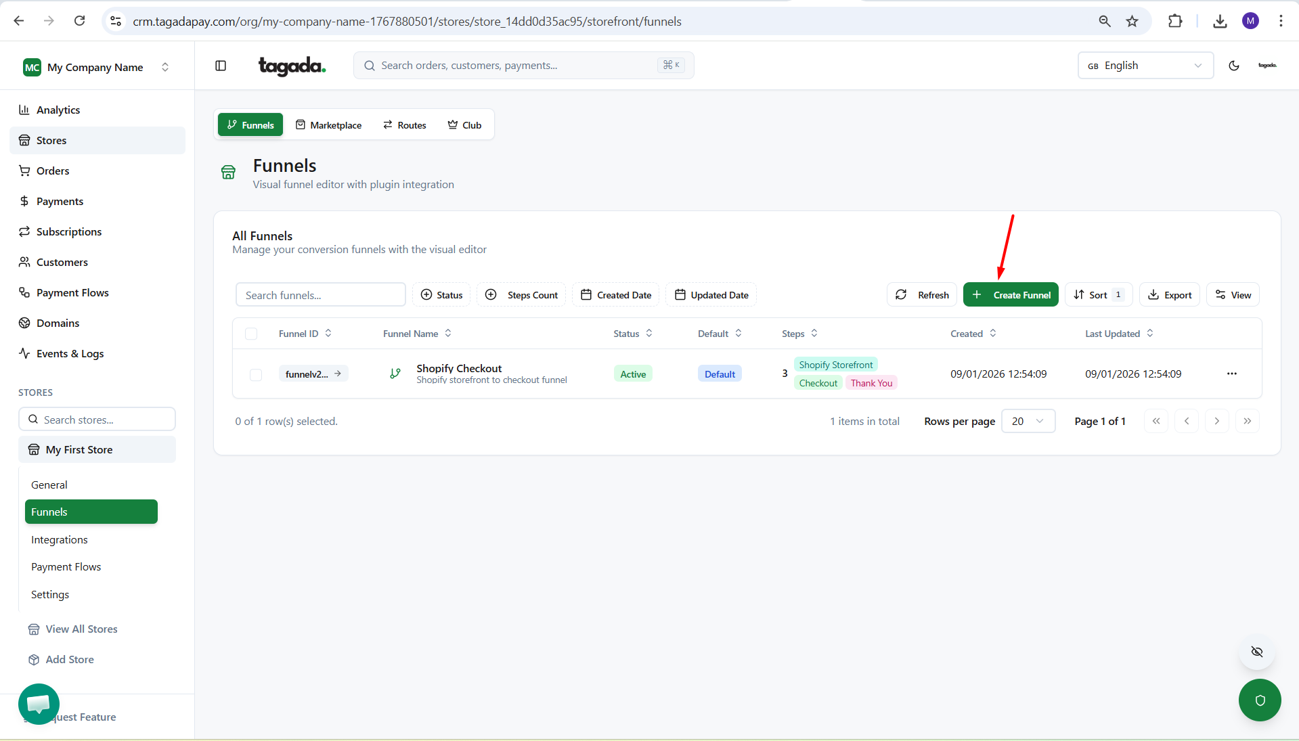
Task: Focus the Search funnels input field
Action: click(x=320, y=295)
